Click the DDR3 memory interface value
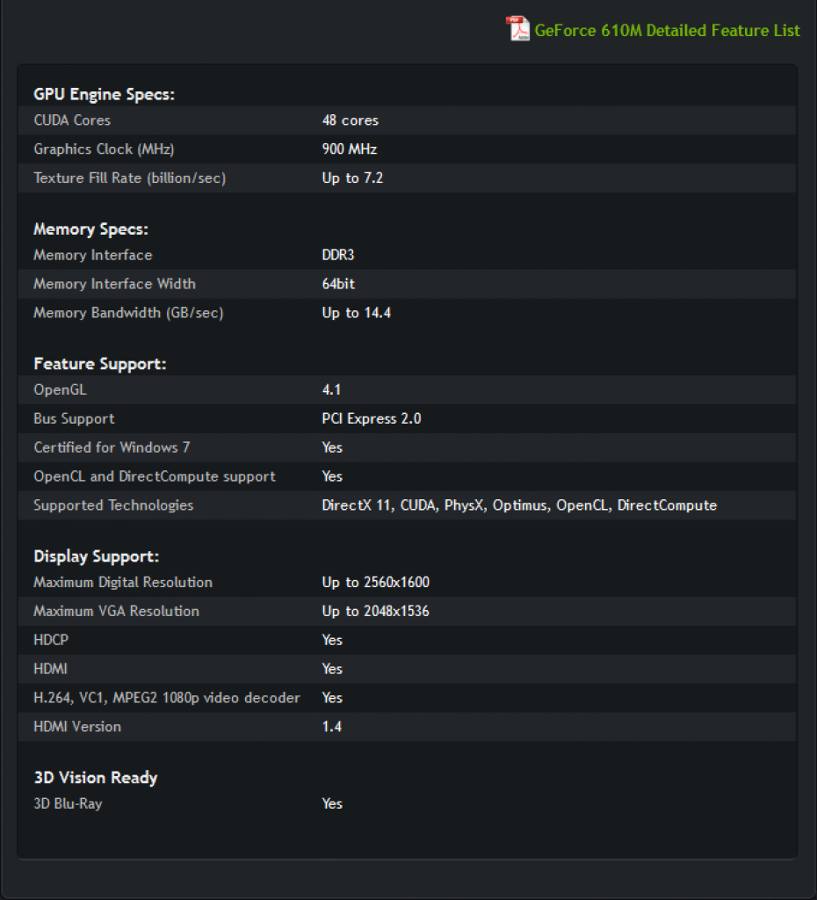 [338, 255]
